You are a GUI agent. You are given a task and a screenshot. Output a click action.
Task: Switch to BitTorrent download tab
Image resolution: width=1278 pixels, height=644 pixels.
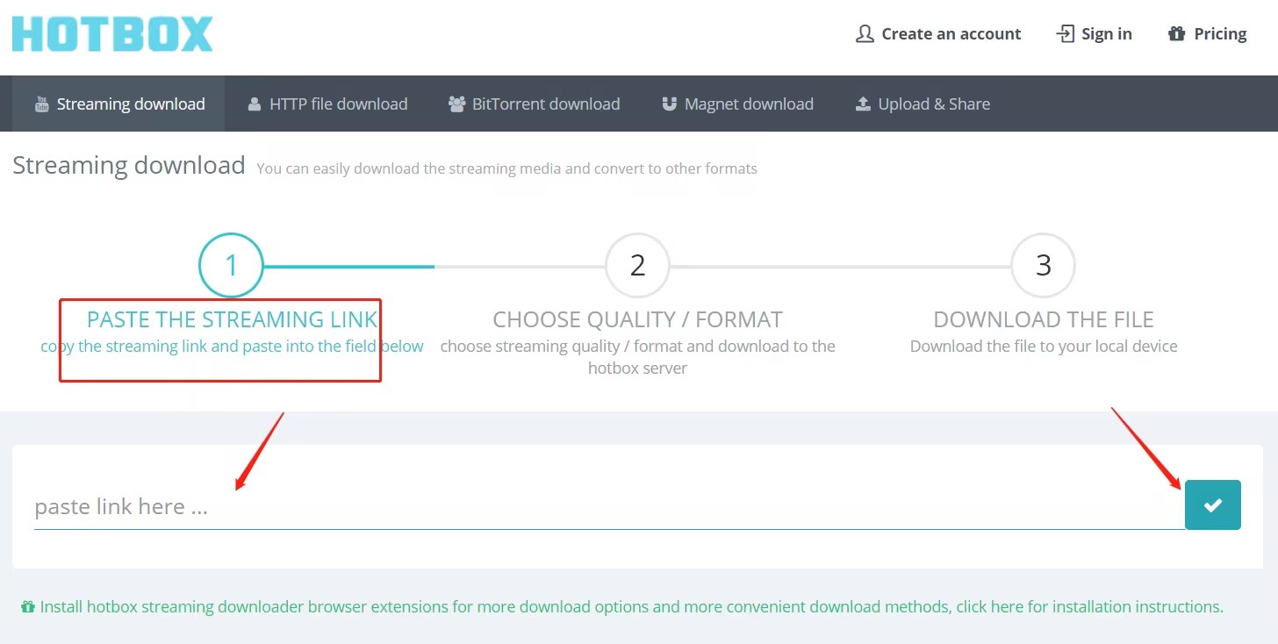pyautogui.click(x=534, y=104)
